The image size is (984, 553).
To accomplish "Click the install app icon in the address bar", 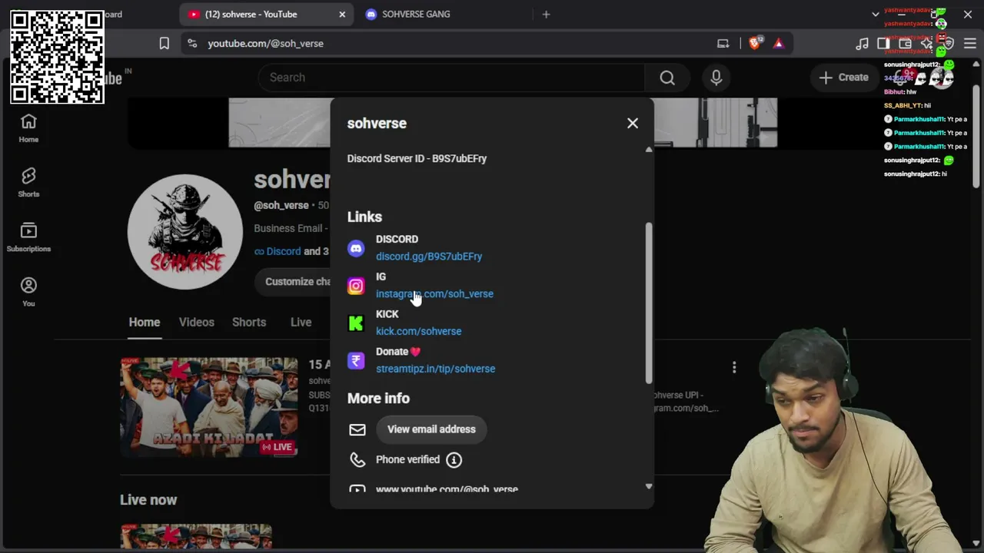I will 723,44.
